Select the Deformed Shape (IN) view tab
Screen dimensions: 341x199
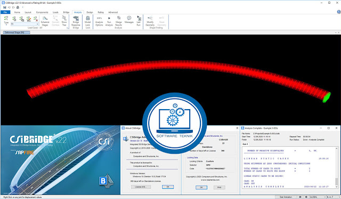(17, 32)
